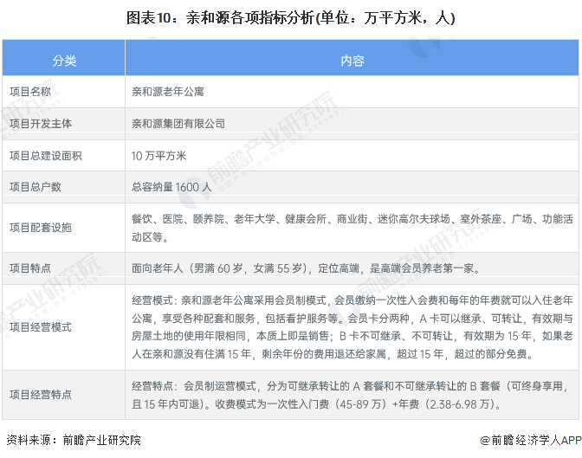Click the paragraph beginning 经营特点：会员制运营模式
Screen dimensions: 582x458
350,395
